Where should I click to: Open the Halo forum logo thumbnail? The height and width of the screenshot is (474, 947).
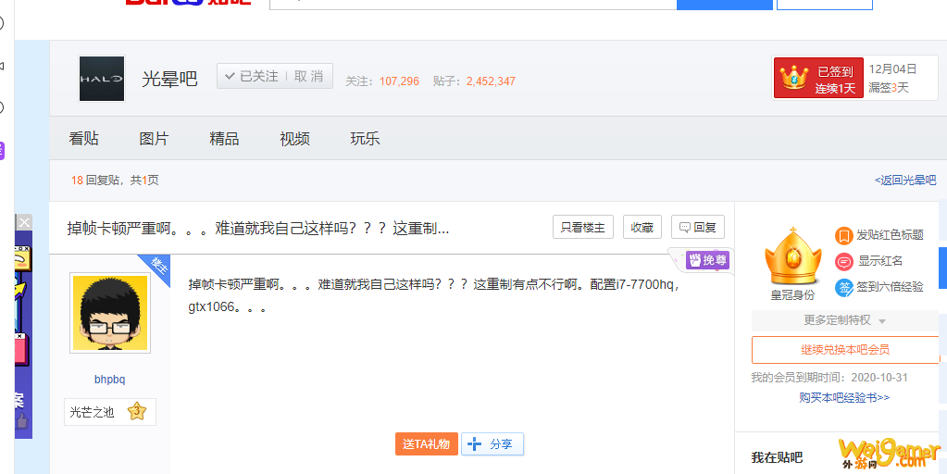102,79
